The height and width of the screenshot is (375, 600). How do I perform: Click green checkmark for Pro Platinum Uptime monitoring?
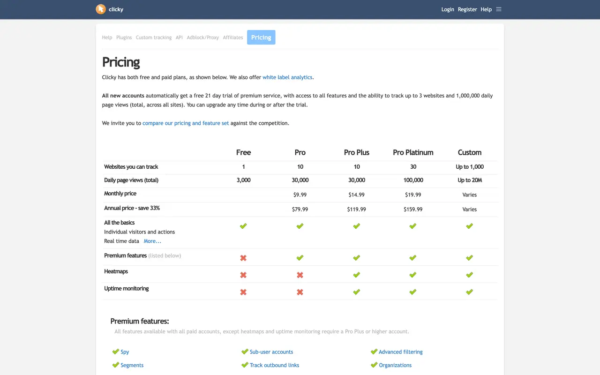413,292
